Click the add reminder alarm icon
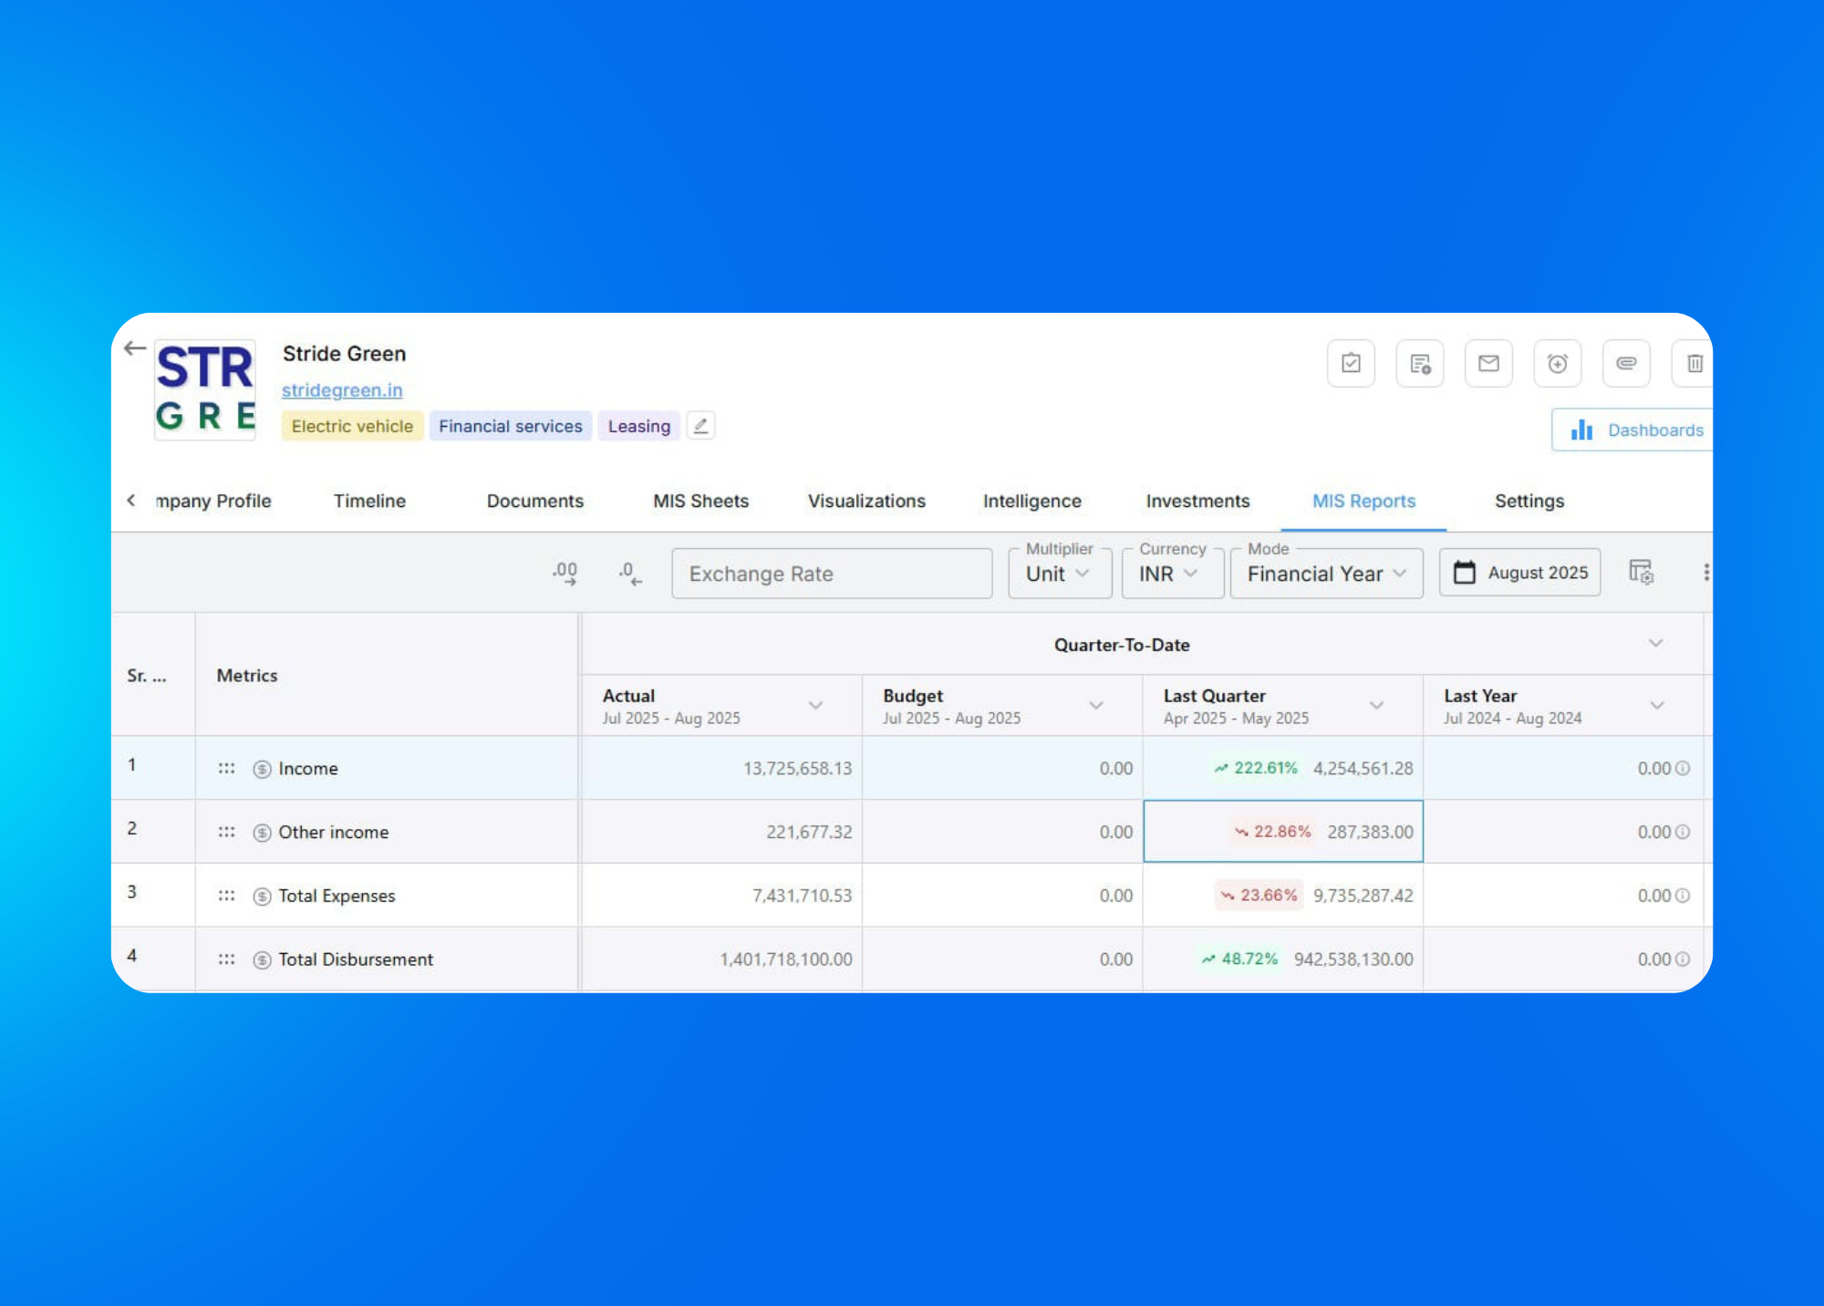Screen dimensions: 1824x1306 (1558, 364)
